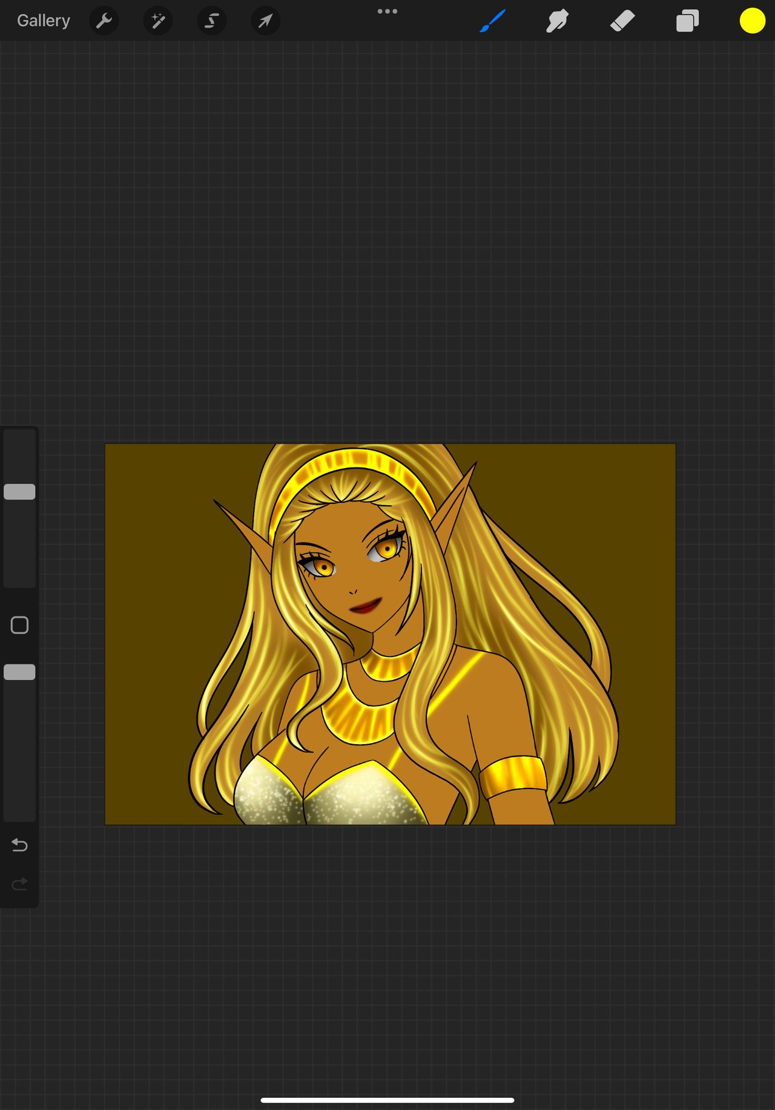Activate the Transform arrow tool
The image size is (775, 1110).
[266, 21]
